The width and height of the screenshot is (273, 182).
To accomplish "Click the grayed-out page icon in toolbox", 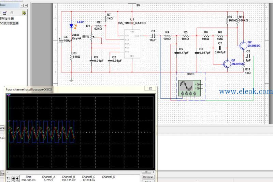I will click(12, 13).
